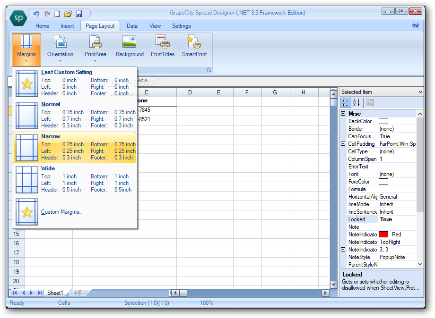Viewport: 435px width, 318px height.
Task: Go to the previous sheet tab
Action: coord(24,293)
